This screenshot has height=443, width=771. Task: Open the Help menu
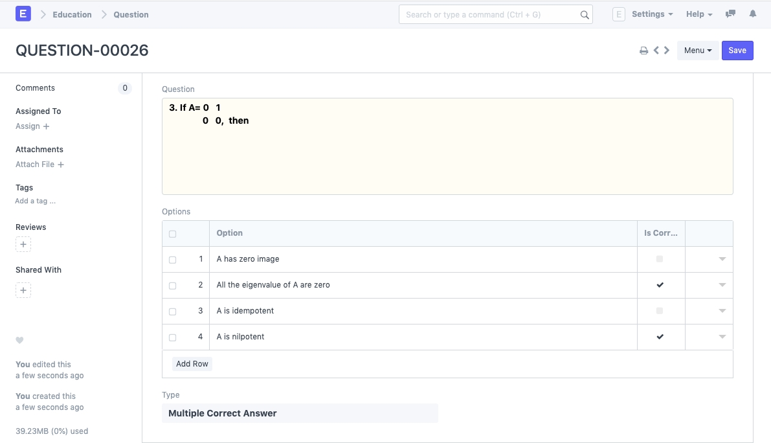698,14
